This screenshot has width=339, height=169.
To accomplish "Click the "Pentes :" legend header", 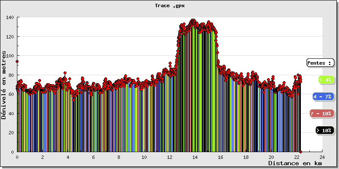I will click(x=320, y=63).
